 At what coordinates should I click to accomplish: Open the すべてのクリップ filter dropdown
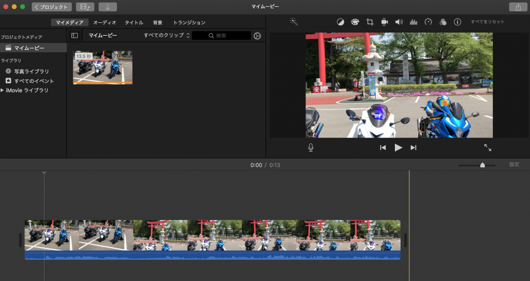(167, 35)
